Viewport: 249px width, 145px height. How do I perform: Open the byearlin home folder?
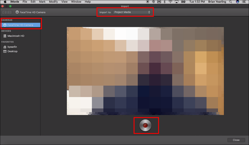tap(12, 47)
